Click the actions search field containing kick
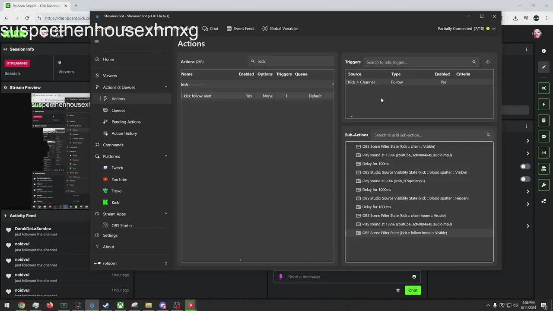 pos(291,61)
